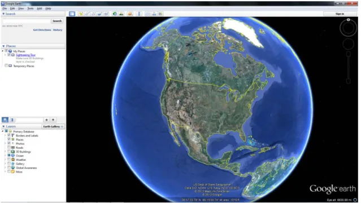361x203 pixels.
Task: Collapse the Search panel triangle
Action: [x=3, y=14]
